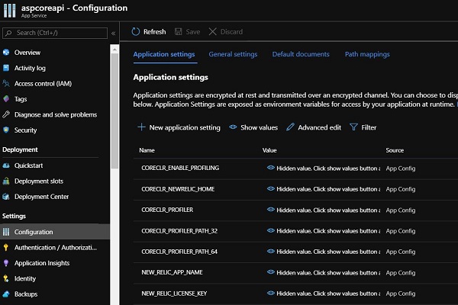Select the NEW_RELIC_APP_NAME setting name
Screen dimensions: 458x305
click(x=172, y=272)
